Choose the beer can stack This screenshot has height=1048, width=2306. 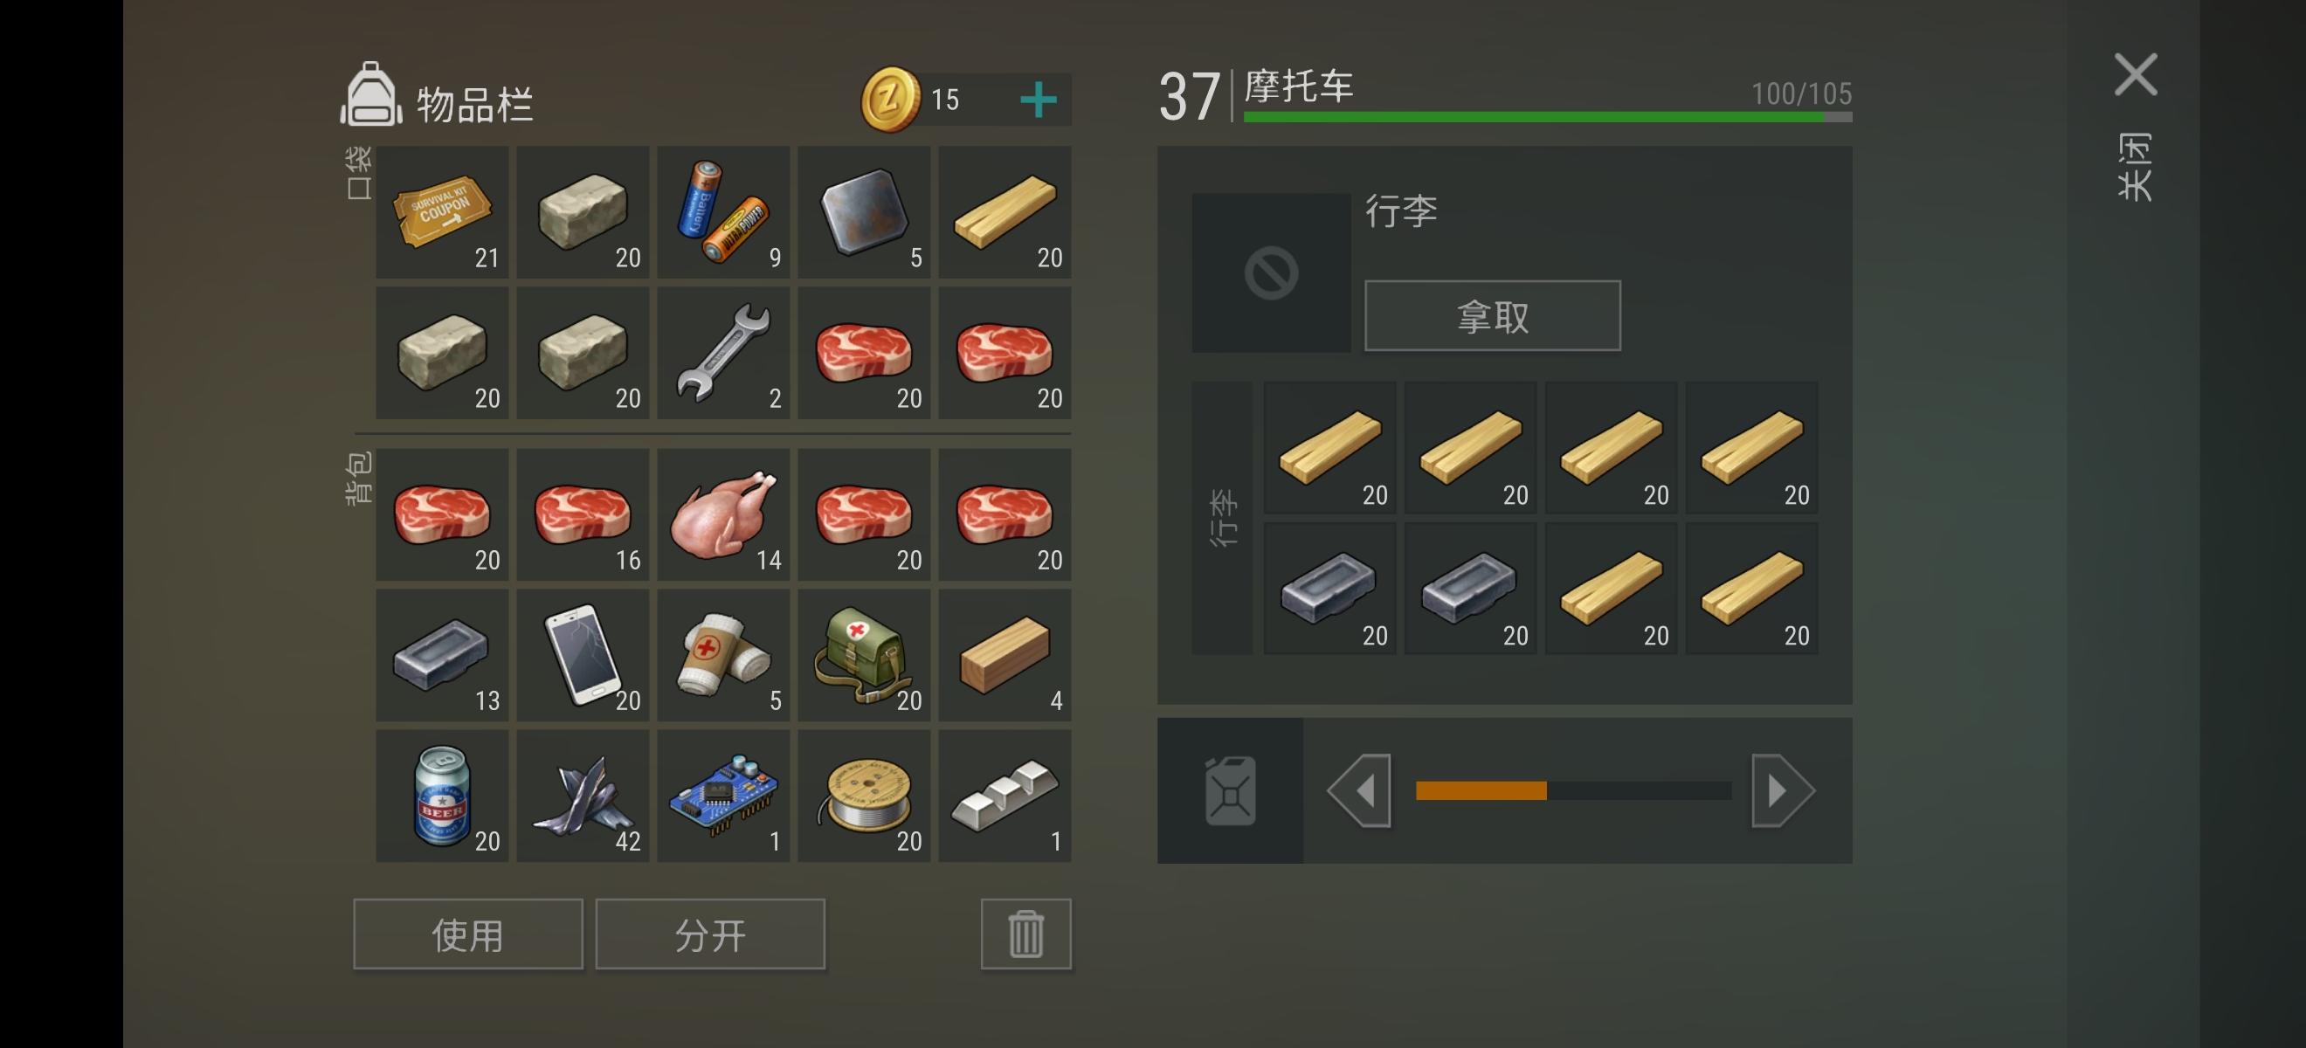(x=442, y=796)
